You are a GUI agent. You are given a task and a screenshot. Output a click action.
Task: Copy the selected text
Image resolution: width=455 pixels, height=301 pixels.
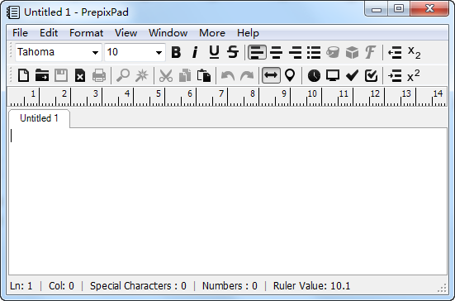[185, 75]
